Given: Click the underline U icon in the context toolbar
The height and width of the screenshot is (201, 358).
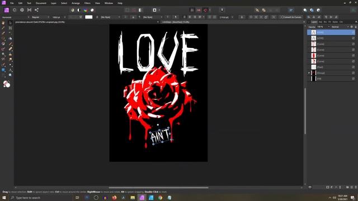Looking at the screenshot, I should [x=81, y=17].
